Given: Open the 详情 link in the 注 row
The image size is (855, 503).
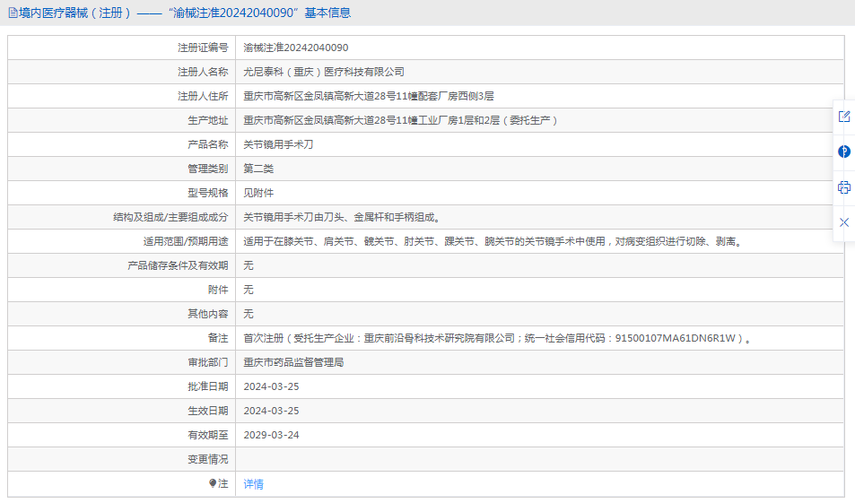Looking at the screenshot, I should tap(254, 484).
